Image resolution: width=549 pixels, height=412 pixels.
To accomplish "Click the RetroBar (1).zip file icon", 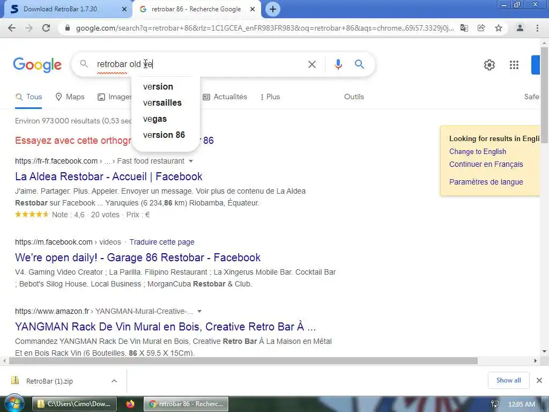I will [15, 380].
